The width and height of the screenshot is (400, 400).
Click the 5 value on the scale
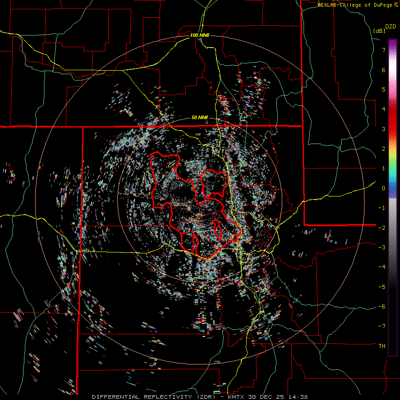[384, 89]
